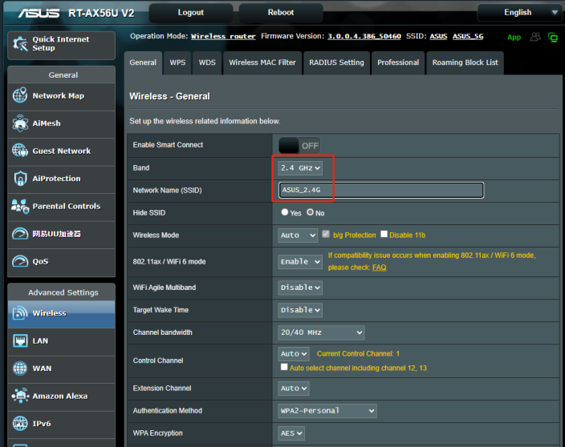Image resolution: width=565 pixels, height=447 pixels.
Task: Open the Target Wake Time dropdown
Action: [300, 310]
